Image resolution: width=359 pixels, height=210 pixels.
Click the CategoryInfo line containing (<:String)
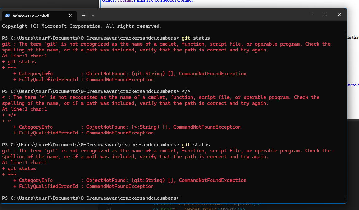[127, 127]
